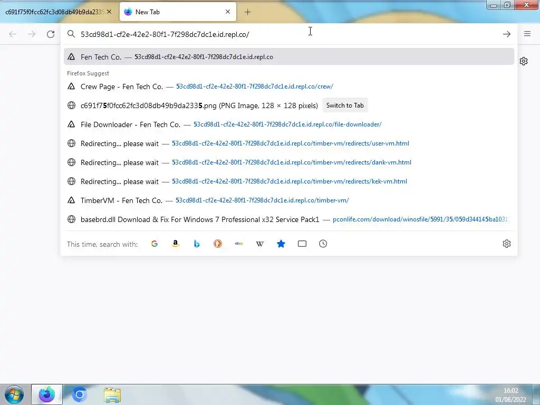Click the 'This time, search with:' label
The height and width of the screenshot is (405, 540).
click(x=102, y=244)
